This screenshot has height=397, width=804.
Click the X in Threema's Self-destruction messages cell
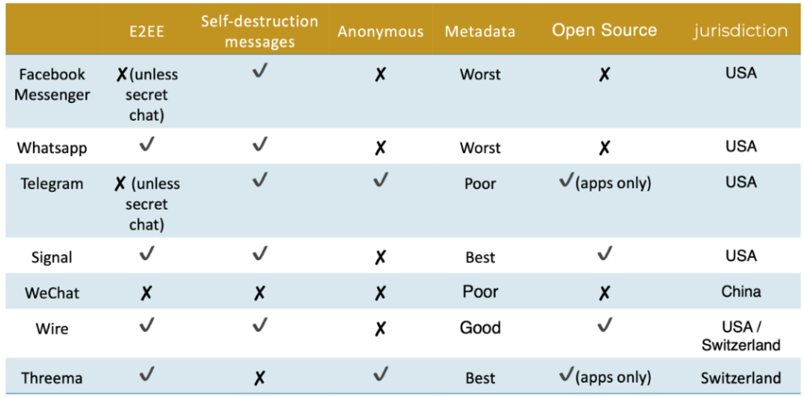(260, 378)
